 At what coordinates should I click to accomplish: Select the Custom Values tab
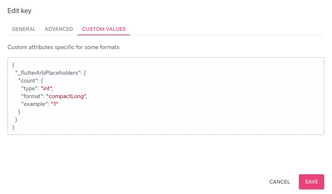tap(104, 29)
